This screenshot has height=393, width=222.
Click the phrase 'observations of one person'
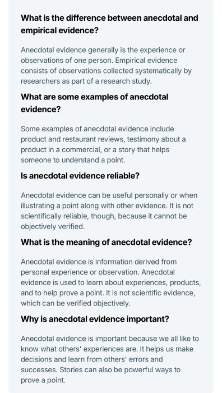(x=67, y=61)
